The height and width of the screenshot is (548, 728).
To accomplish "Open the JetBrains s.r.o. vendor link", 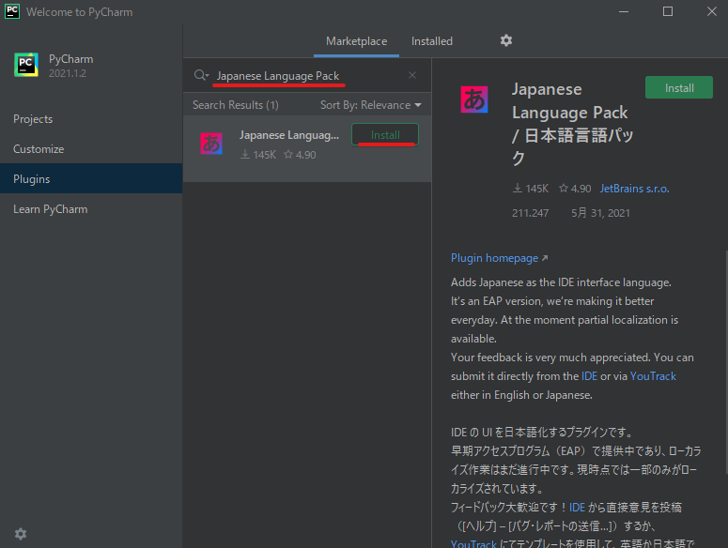I will [x=634, y=189].
